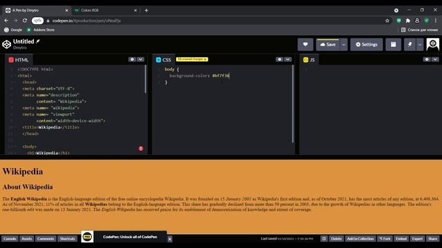Click About Wikipedia heading in preview
Screen dimensions: 442x248
tap(28, 187)
